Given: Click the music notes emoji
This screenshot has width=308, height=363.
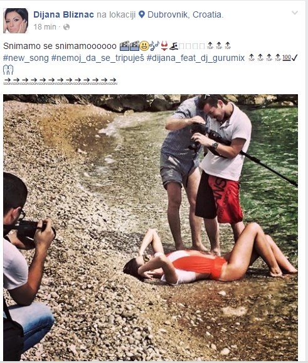Looking at the screenshot, I should point(154,46).
